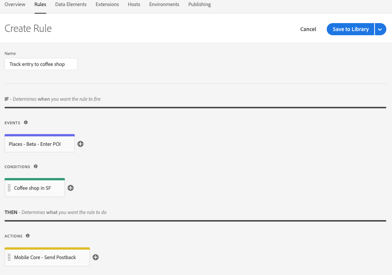This screenshot has width=392, height=275.
Task: Click the Events info icon
Action: tap(26, 122)
